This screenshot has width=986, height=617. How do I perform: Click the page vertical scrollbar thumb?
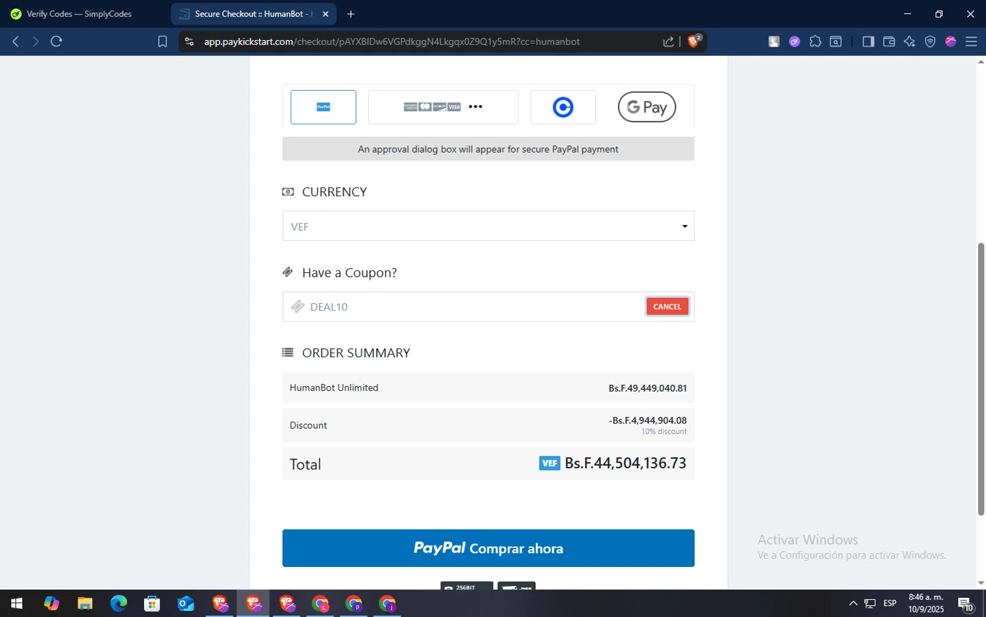[981, 379]
